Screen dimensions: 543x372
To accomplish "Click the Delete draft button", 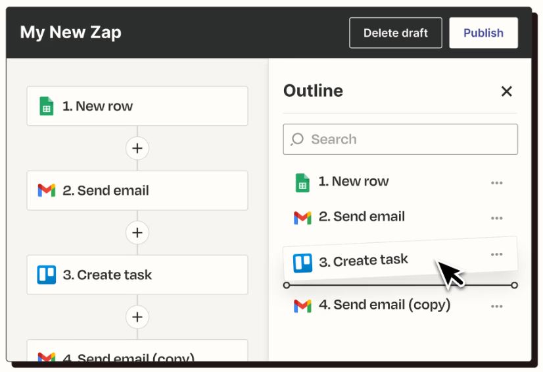I will (x=396, y=33).
